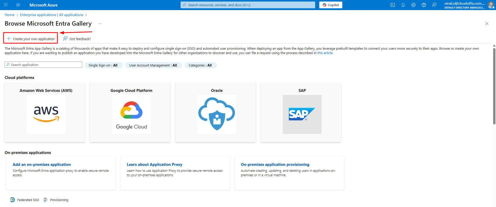The image size is (496, 207).
Task: Select the SAP card title
Action: [x=302, y=91]
